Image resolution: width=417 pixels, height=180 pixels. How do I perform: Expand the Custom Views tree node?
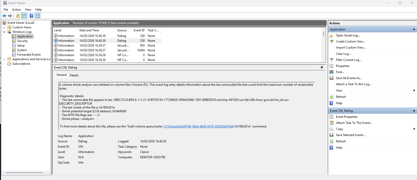(x=4, y=27)
